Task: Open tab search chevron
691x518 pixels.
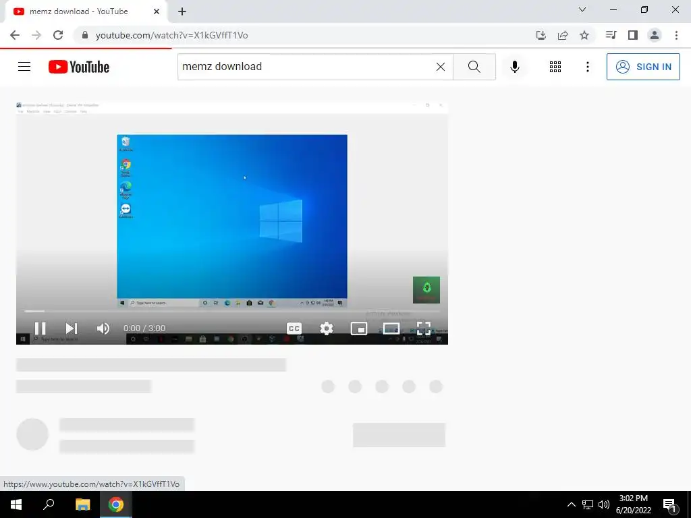Action: tap(582, 9)
